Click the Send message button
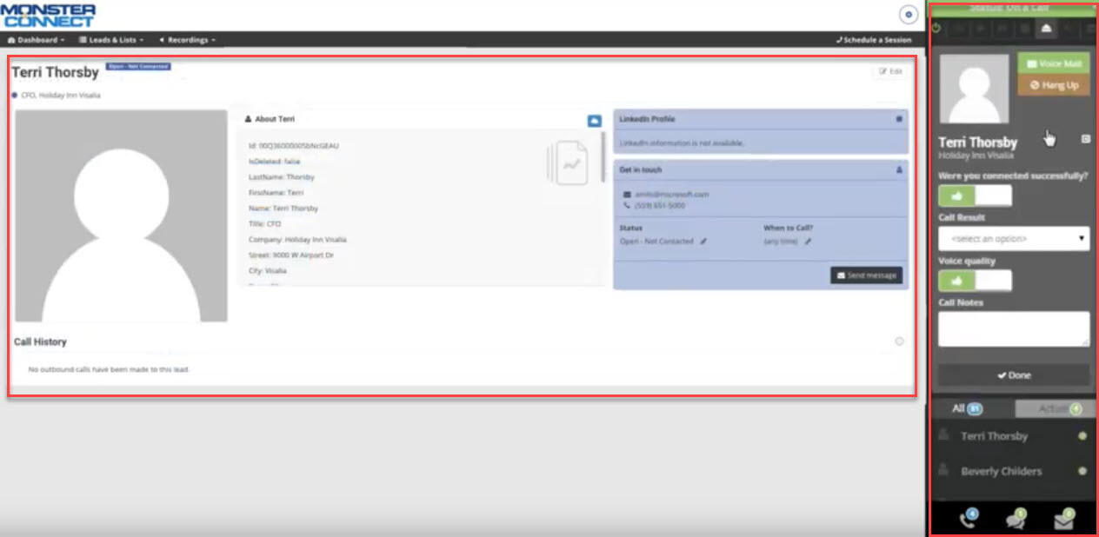 (x=866, y=275)
